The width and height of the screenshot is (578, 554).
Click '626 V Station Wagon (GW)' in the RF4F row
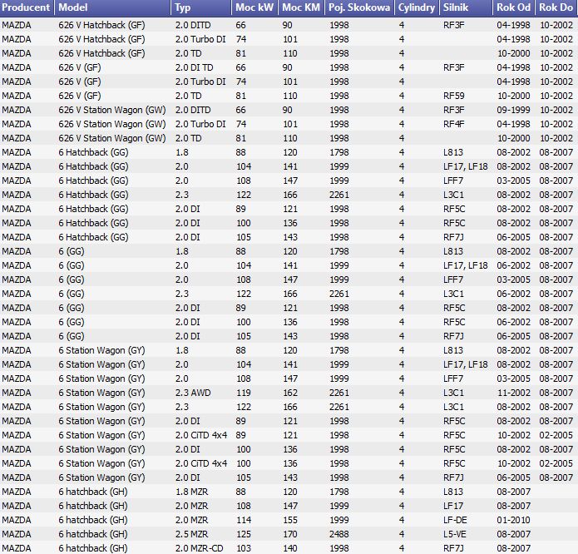pyautogui.click(x=112, y=124)
